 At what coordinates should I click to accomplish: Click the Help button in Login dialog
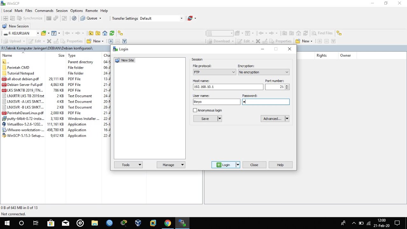pos(280,165)
